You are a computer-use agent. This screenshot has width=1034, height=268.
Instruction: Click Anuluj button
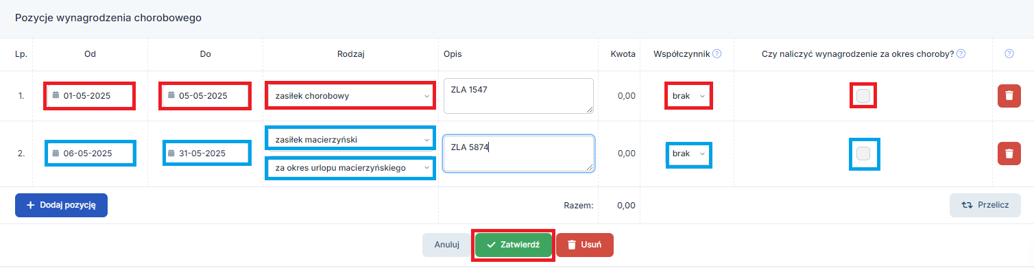click(x=446, y=245)
